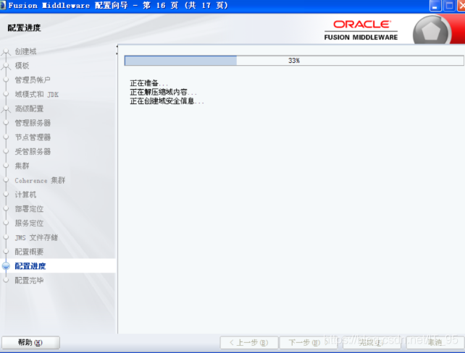Select the Coherence 集群 step
This screenshot has height=353, width=465.
tap(40, 180)
